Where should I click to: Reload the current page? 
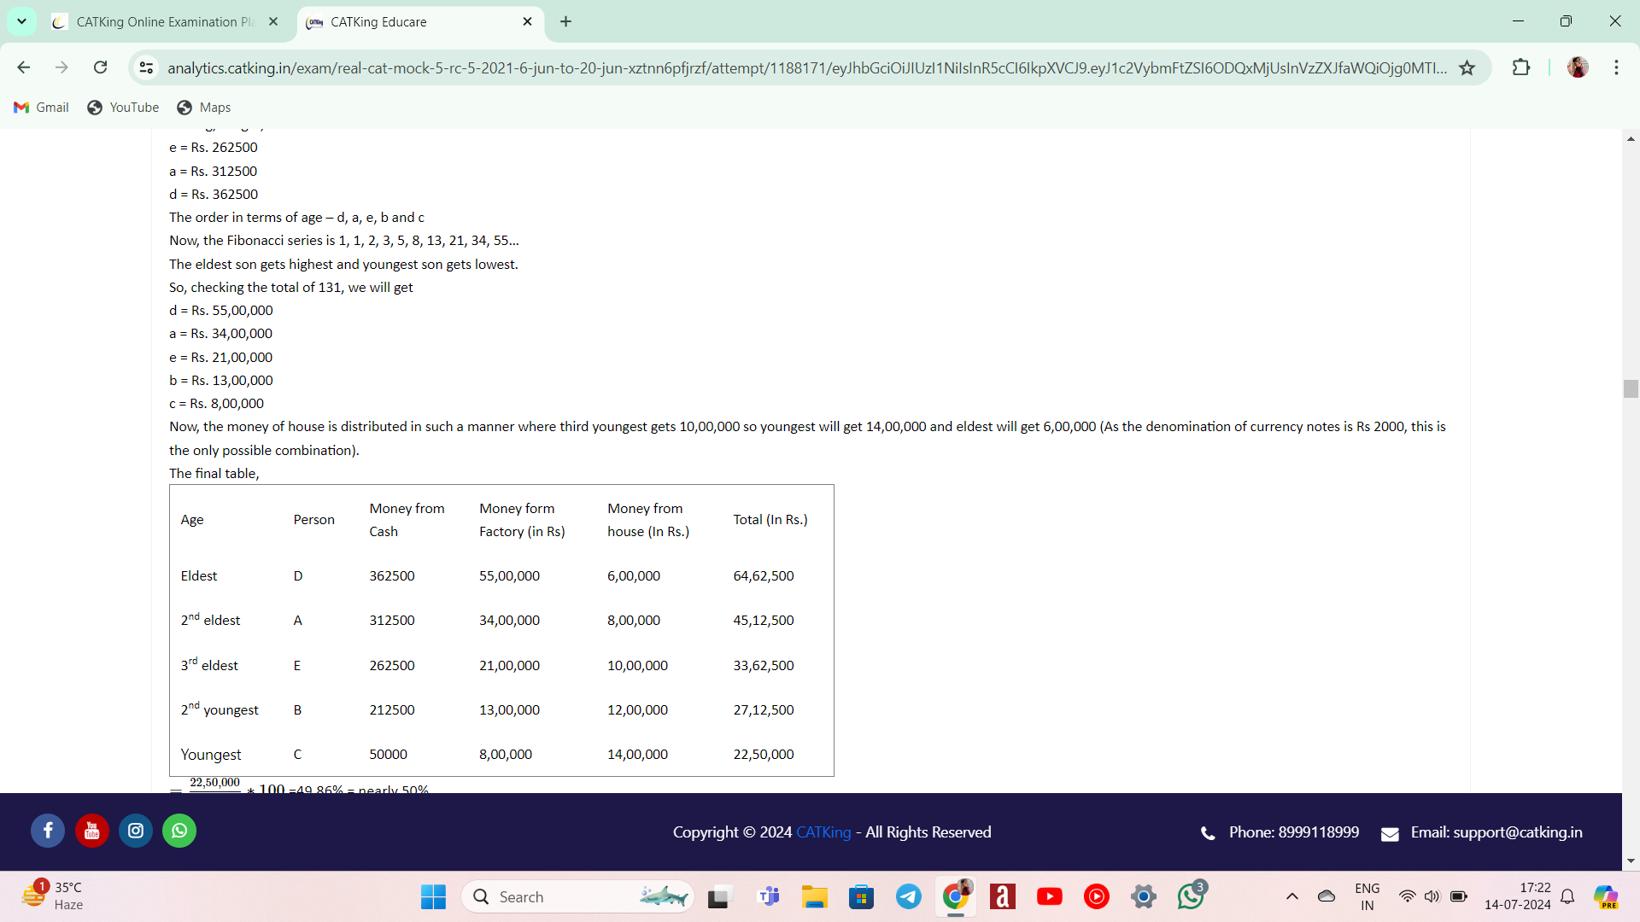(x=100, y=67)
